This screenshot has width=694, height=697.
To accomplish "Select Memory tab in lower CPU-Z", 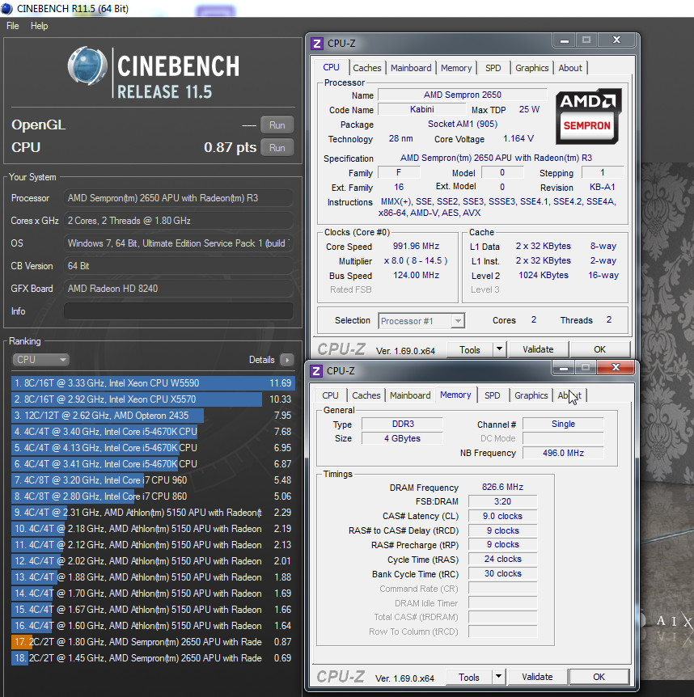I will pos(455,395).
